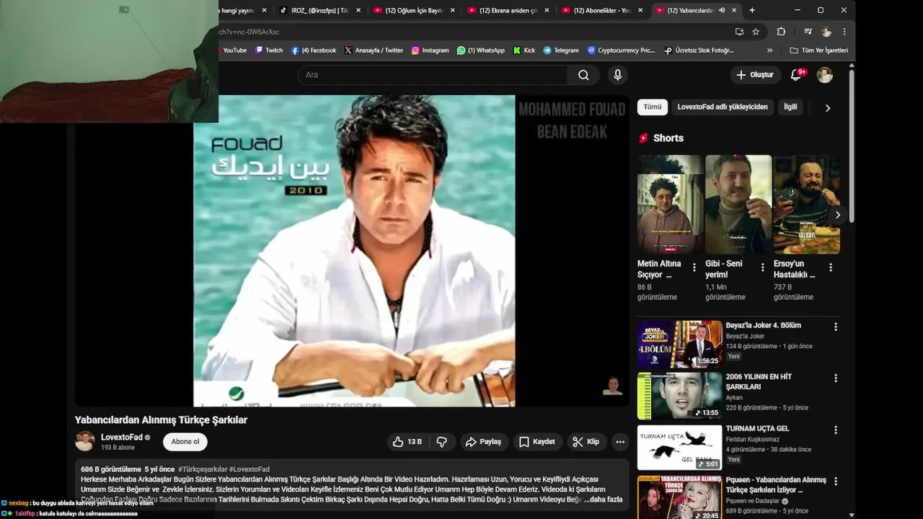Open a new Chrome tab
Image resolution: width=923 pixels, height=519 pixels.
(x=752, y=10)
